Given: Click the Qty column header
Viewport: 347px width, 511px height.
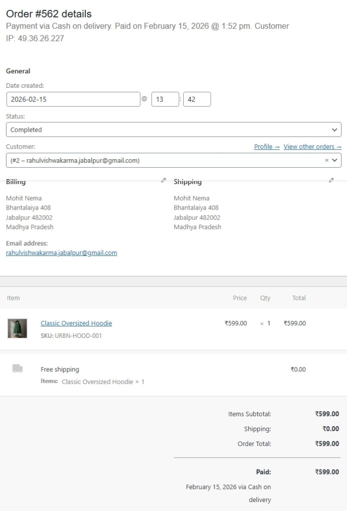Looking at the screenshot, I should tap(265, 298).
